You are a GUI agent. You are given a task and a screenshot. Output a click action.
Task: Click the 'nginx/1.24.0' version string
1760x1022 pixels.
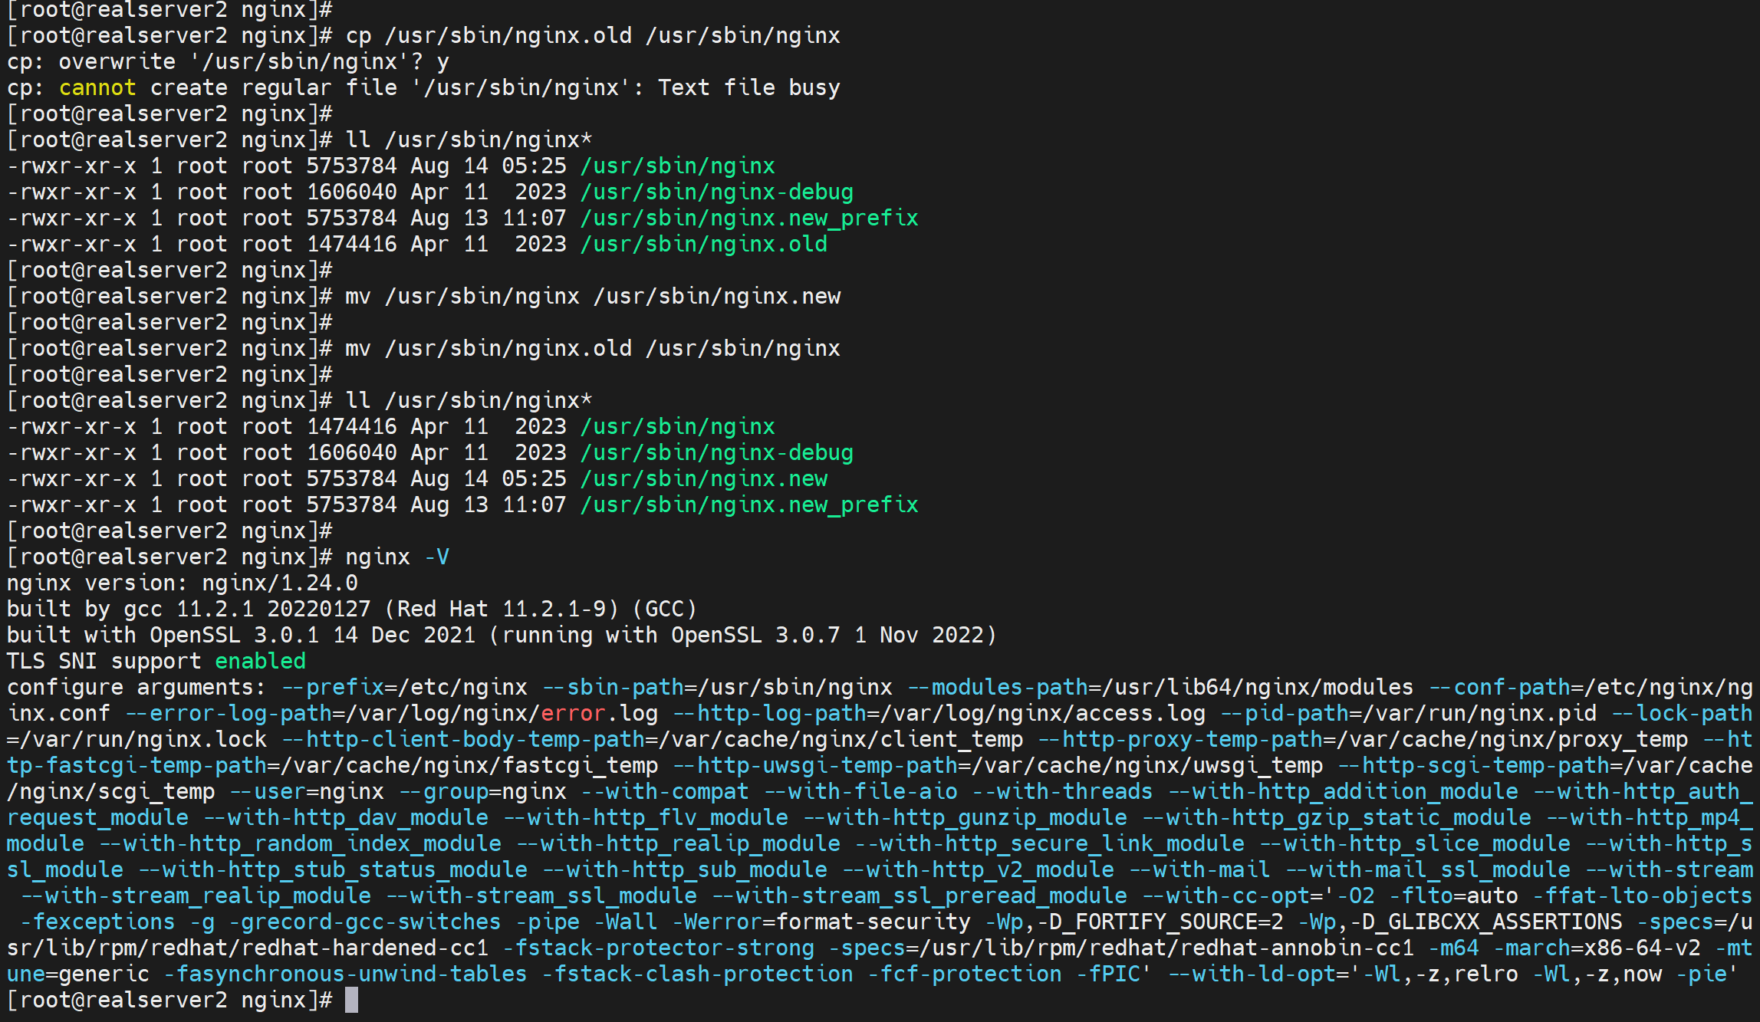[x=280, y=583]
